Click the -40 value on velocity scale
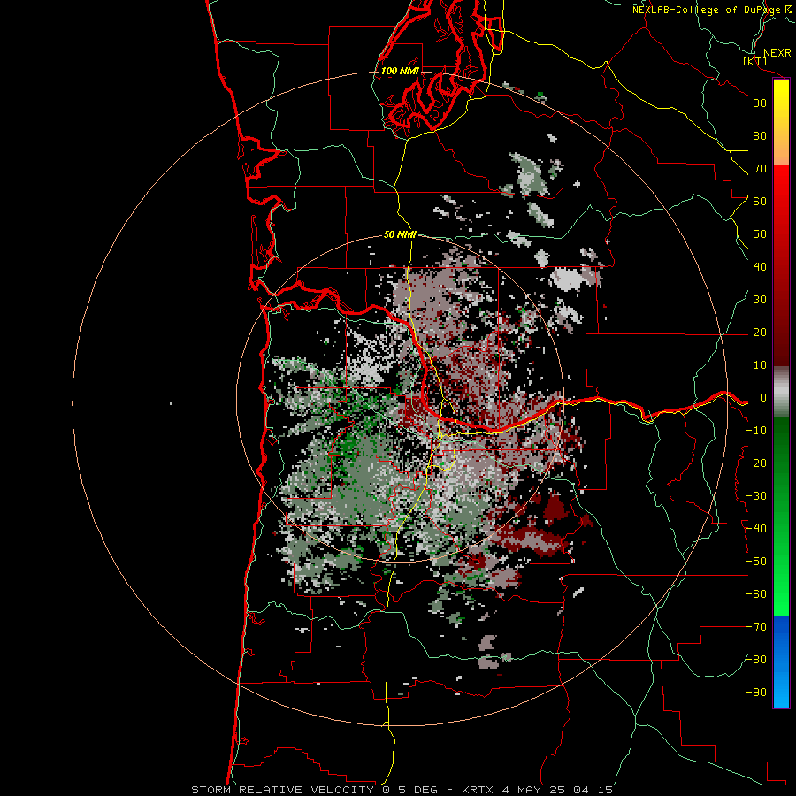This screenshot has width=796, height=796. (756, 529)
